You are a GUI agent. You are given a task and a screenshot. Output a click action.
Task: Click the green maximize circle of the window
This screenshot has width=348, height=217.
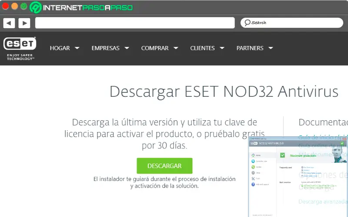pos(23,6)
